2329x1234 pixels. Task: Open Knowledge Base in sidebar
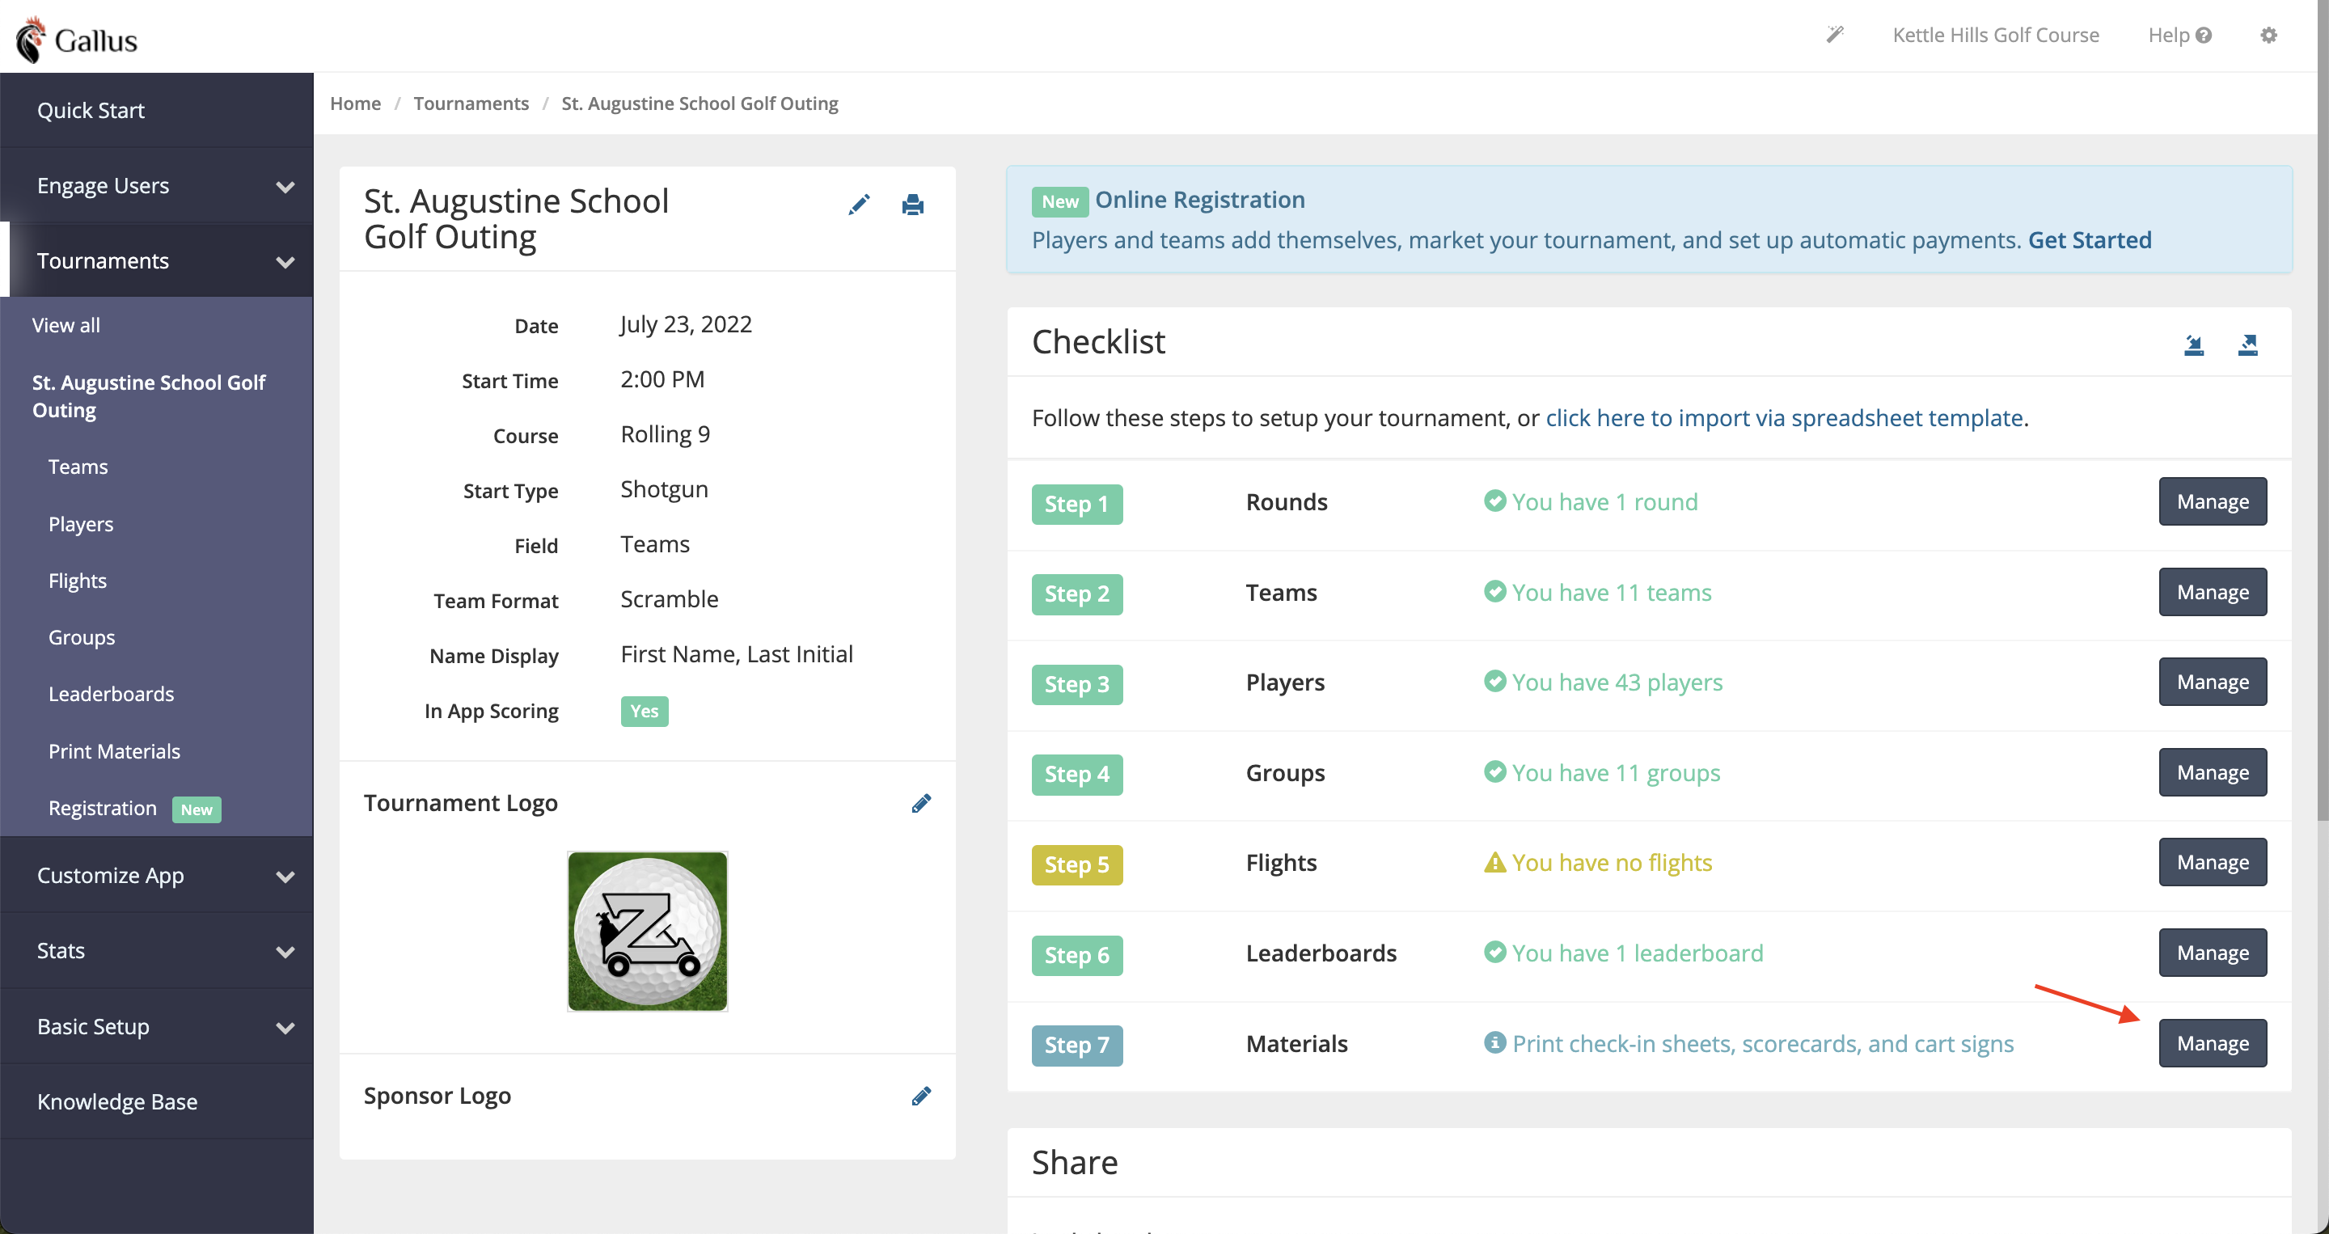point(156,1101)
